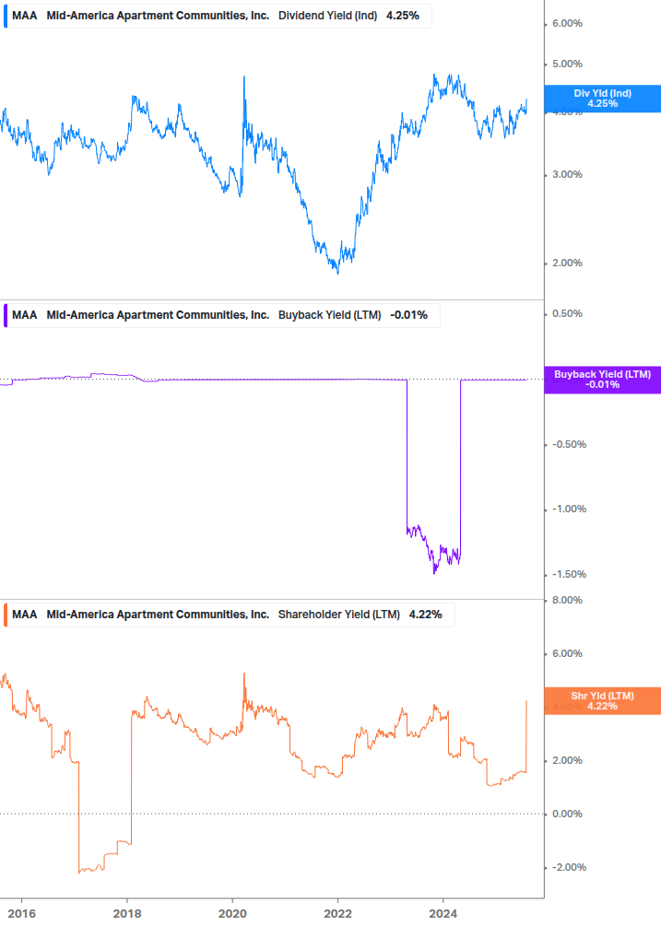Click the Buyback Yield (LTM) legend label

point(330,315)
